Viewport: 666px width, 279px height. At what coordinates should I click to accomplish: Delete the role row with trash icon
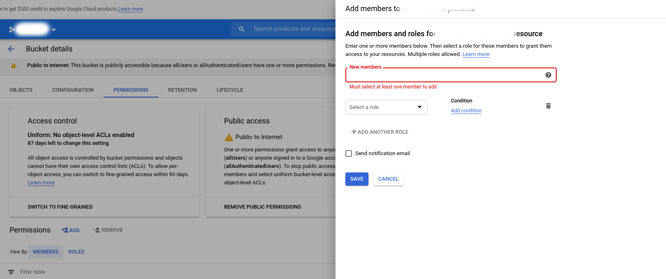coord(548,106)
